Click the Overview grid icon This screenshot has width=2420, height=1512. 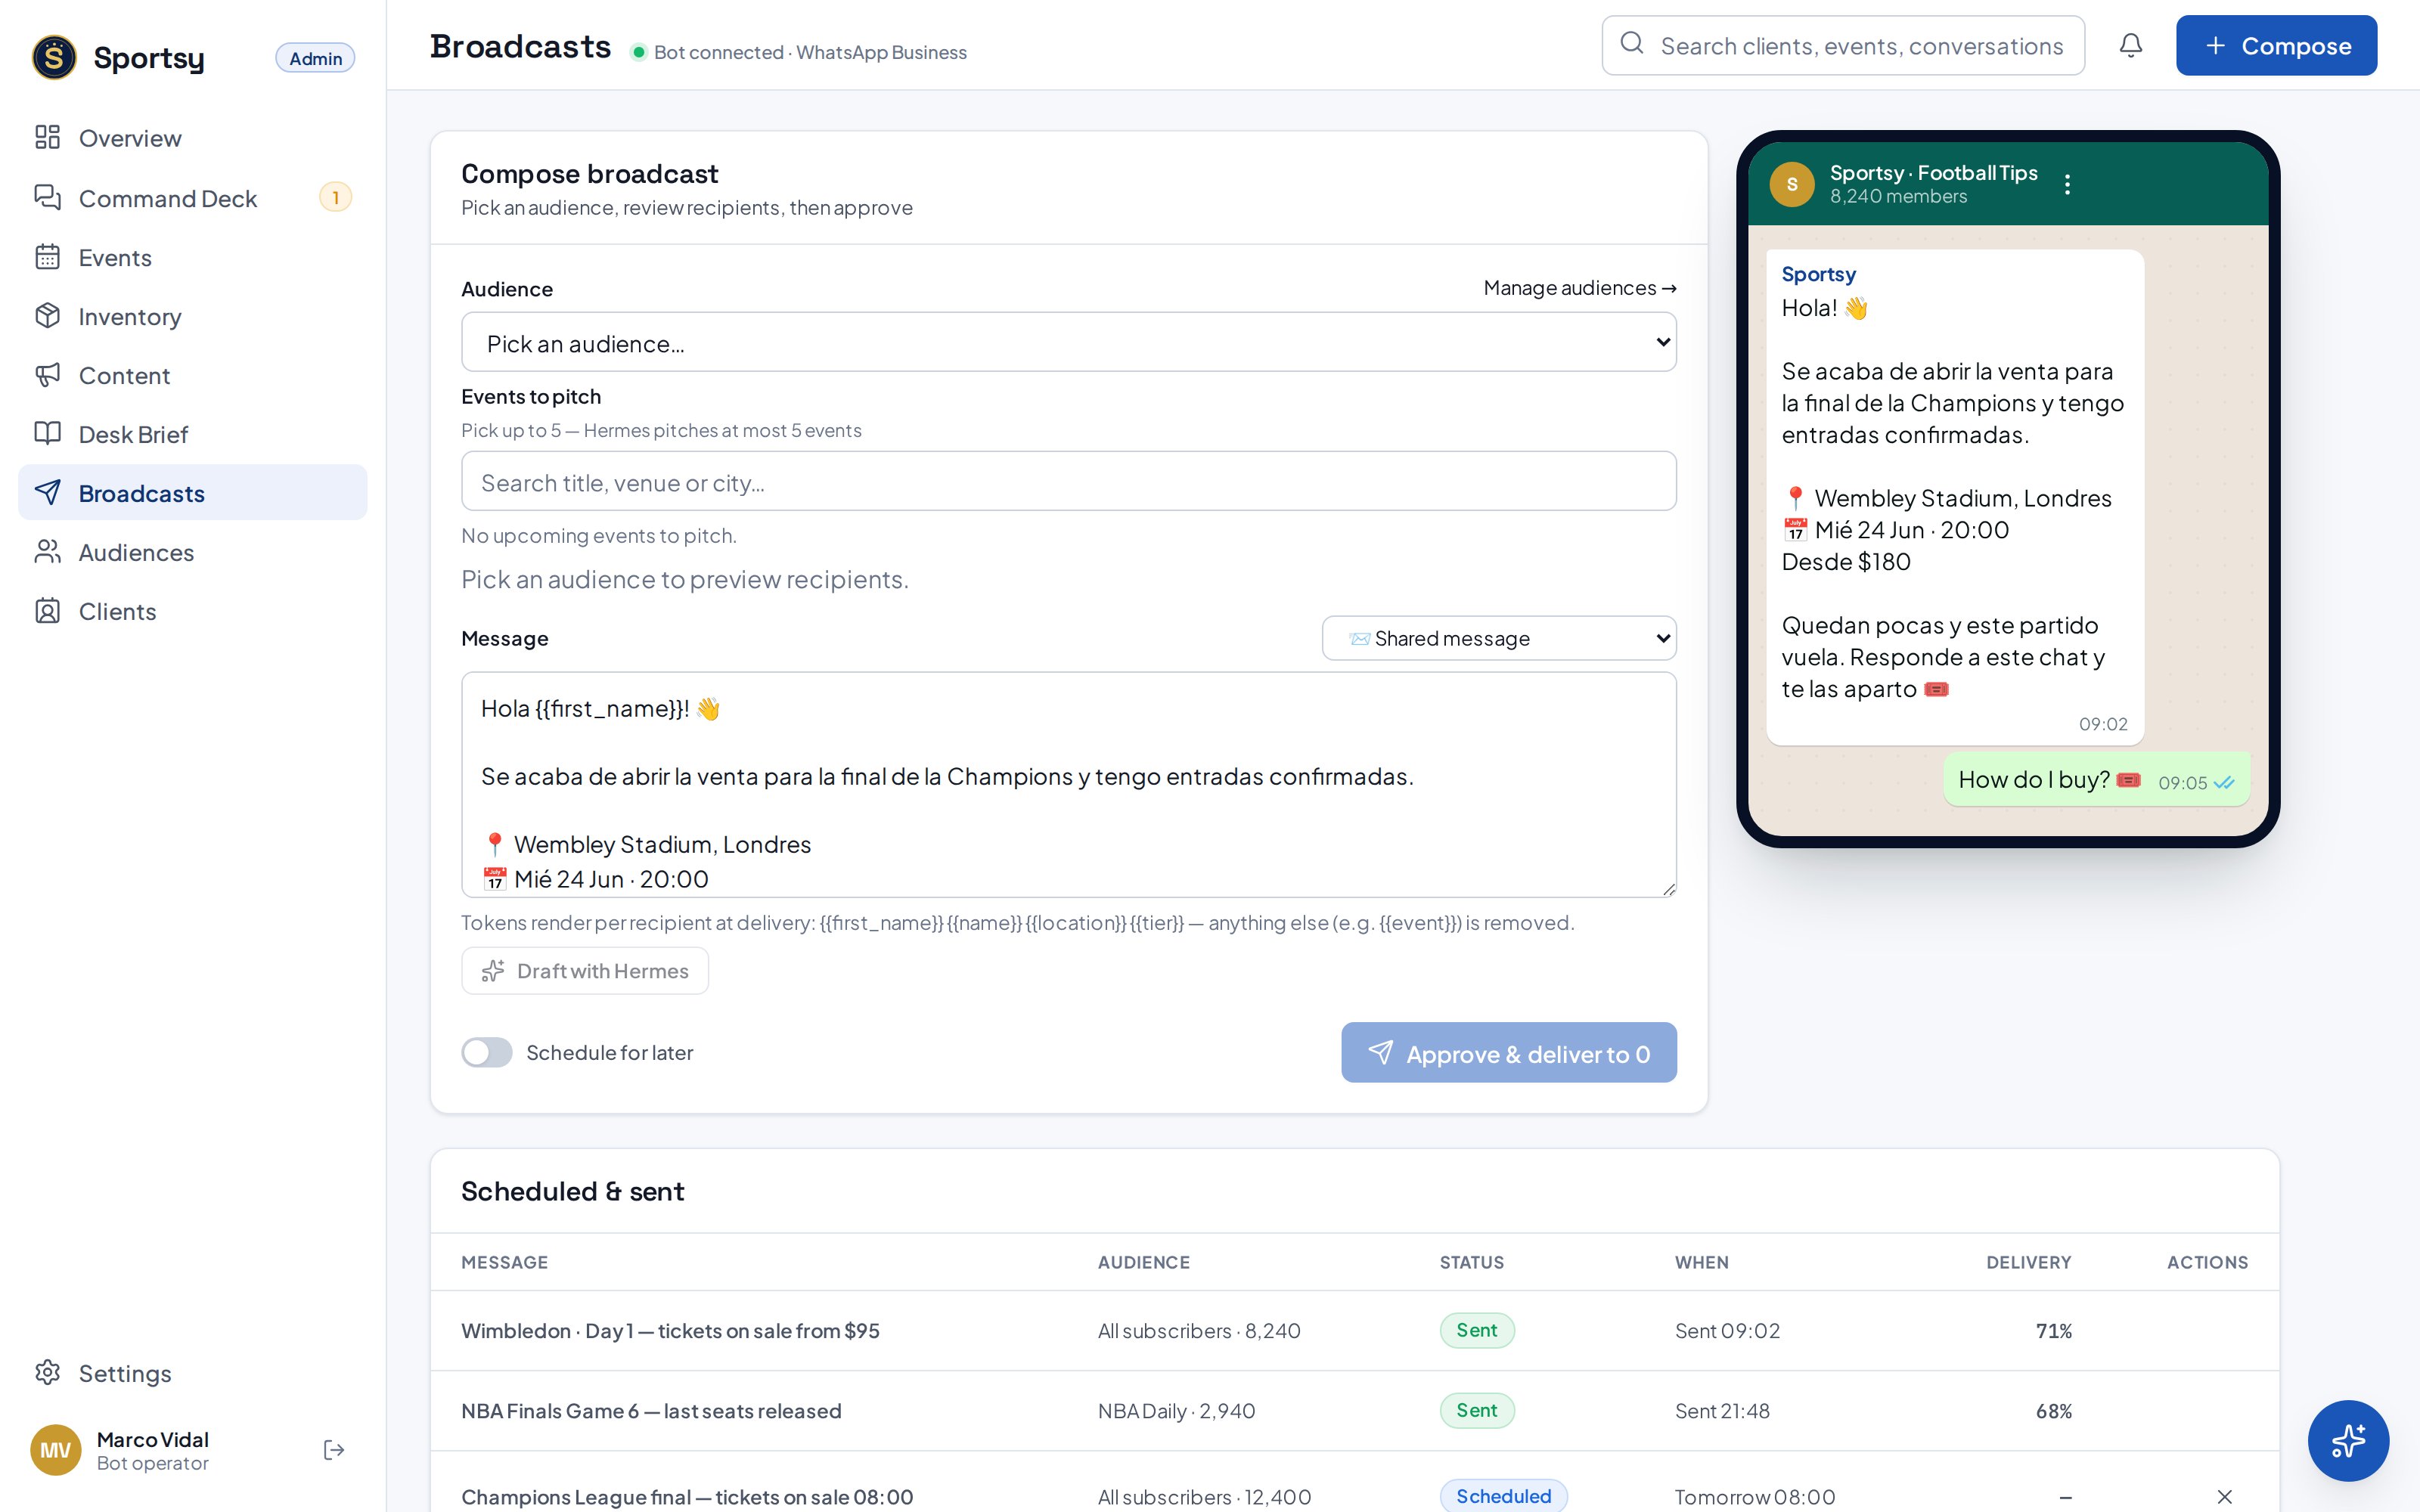pos(47,137)
